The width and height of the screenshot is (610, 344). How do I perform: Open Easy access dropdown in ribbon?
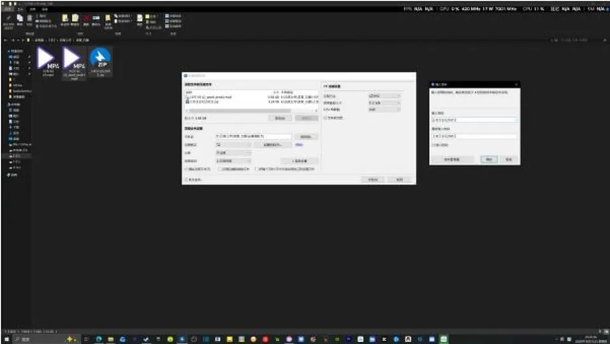(123, 21)
